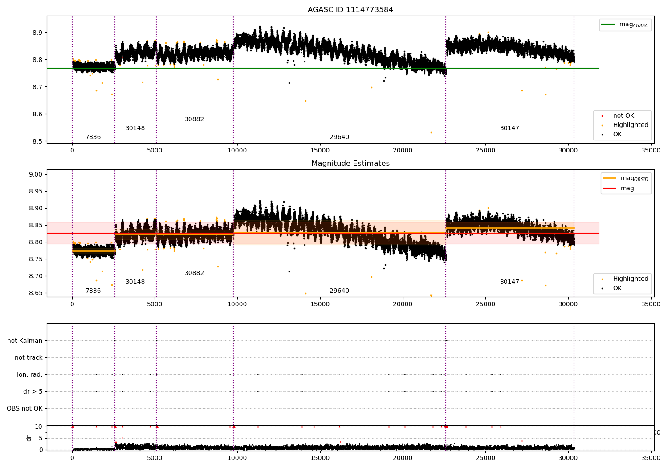Click the 'Magnitude Estimates' plot title
The width and height of the screenshot is (668, 468).
click(350, 164)
